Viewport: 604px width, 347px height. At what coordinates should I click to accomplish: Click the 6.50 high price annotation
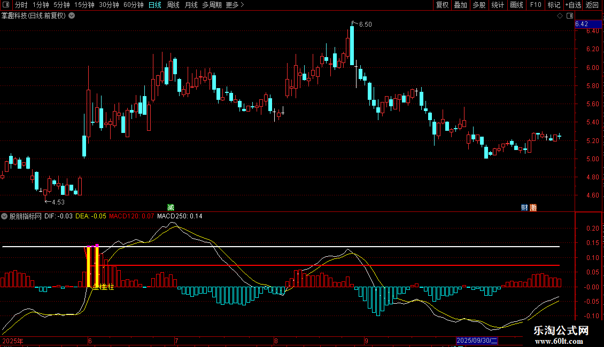[x=365, y=24]
